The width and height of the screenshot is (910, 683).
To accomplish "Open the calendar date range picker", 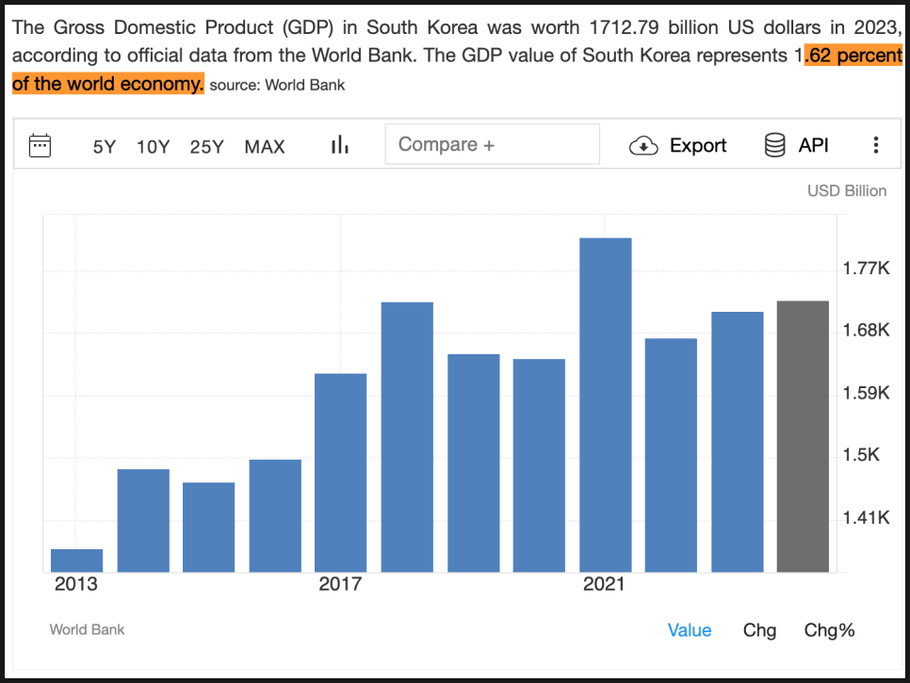I will coord(40,145).
